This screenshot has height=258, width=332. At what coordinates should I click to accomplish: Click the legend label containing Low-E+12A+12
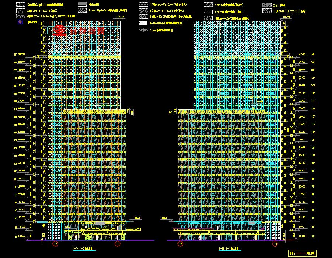click(168, 4)
